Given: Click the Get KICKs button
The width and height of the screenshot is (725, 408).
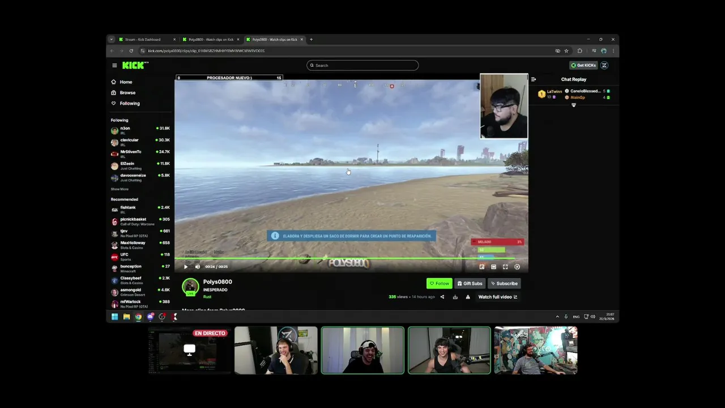Looking at the screenshot, I should point(583,65).
